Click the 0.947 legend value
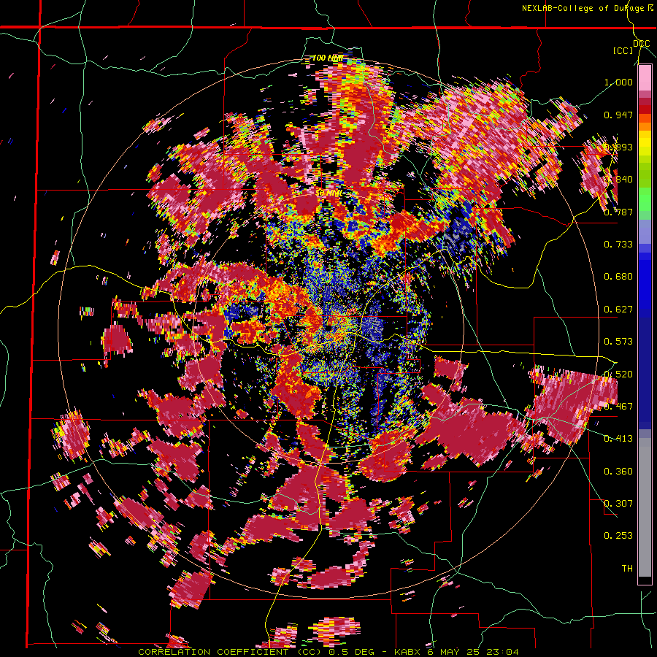This screenshot has width=657, height=657. [618, 115]
